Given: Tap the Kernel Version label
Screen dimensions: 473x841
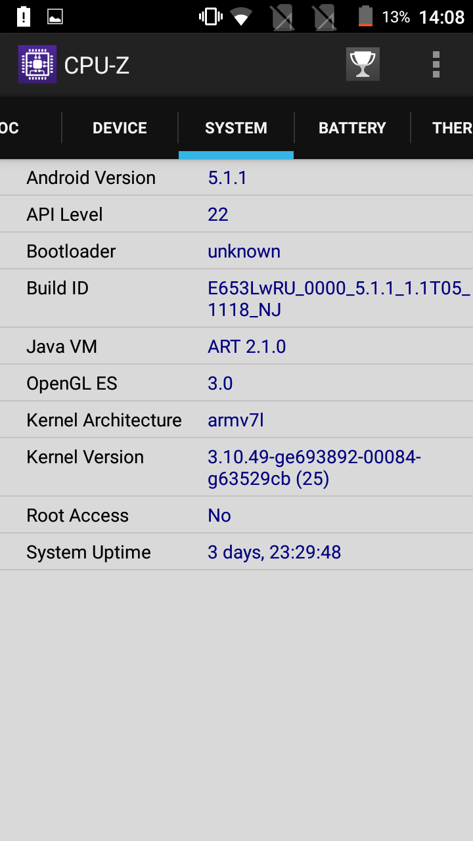Looking at the screenshot, I should coord(85,457).
